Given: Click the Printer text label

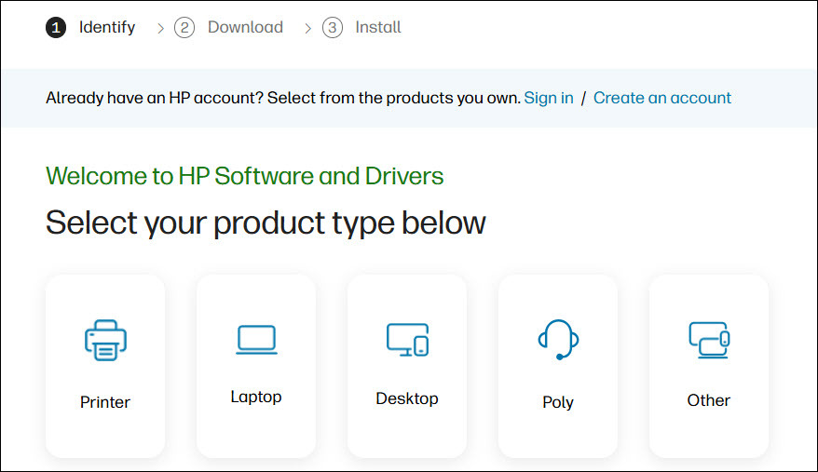Looking at the screenshot, I should point(105,402).
